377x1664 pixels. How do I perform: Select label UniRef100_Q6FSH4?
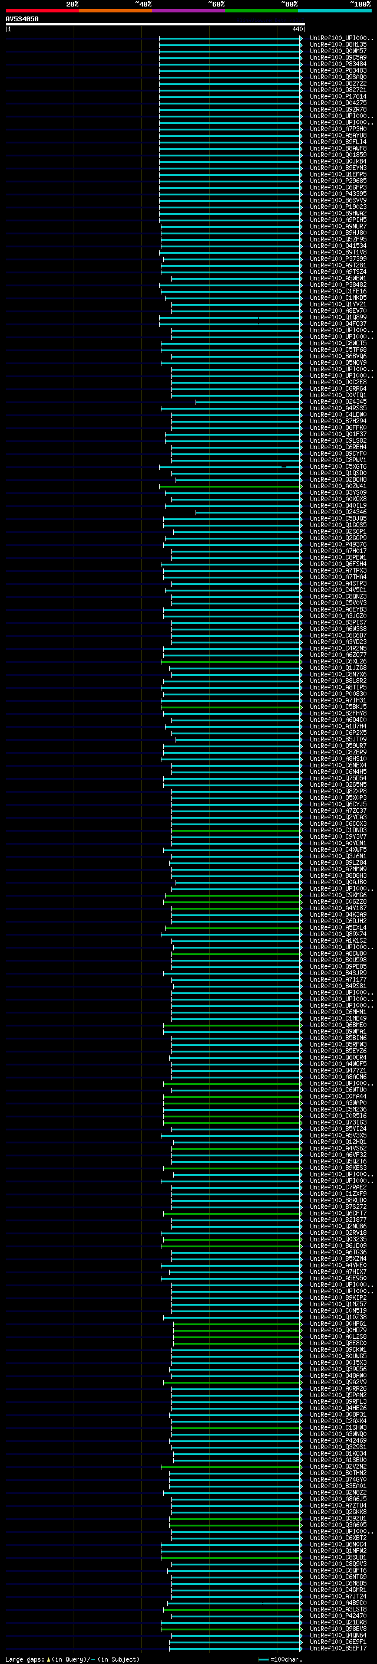point(338,564)
